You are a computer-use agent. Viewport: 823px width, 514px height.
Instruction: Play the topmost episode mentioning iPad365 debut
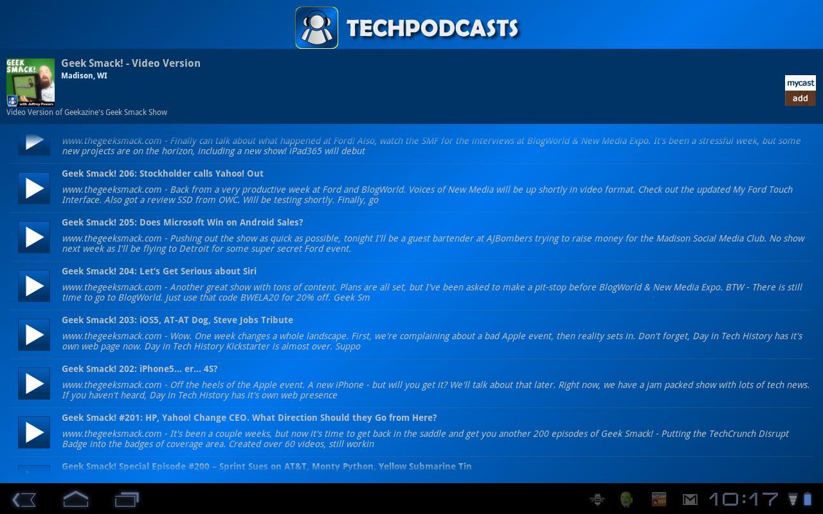[34, 143]
